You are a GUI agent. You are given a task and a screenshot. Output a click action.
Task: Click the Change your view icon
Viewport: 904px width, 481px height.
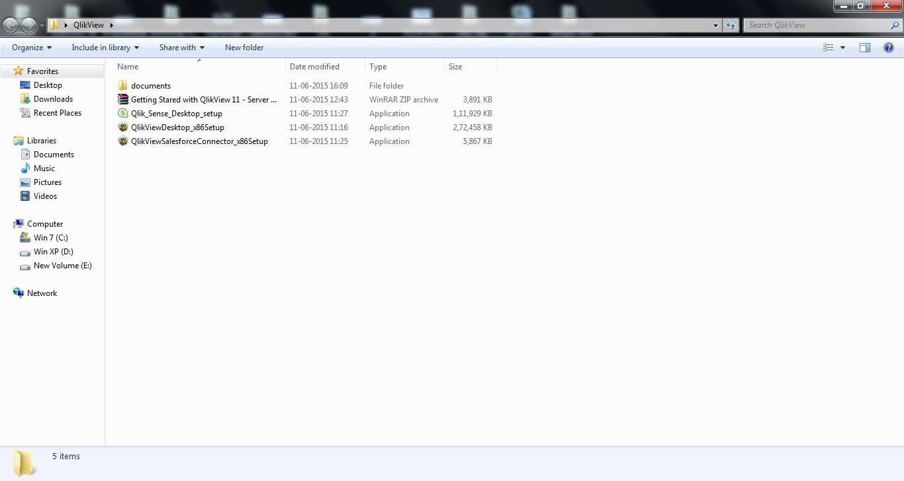(829, 48)
